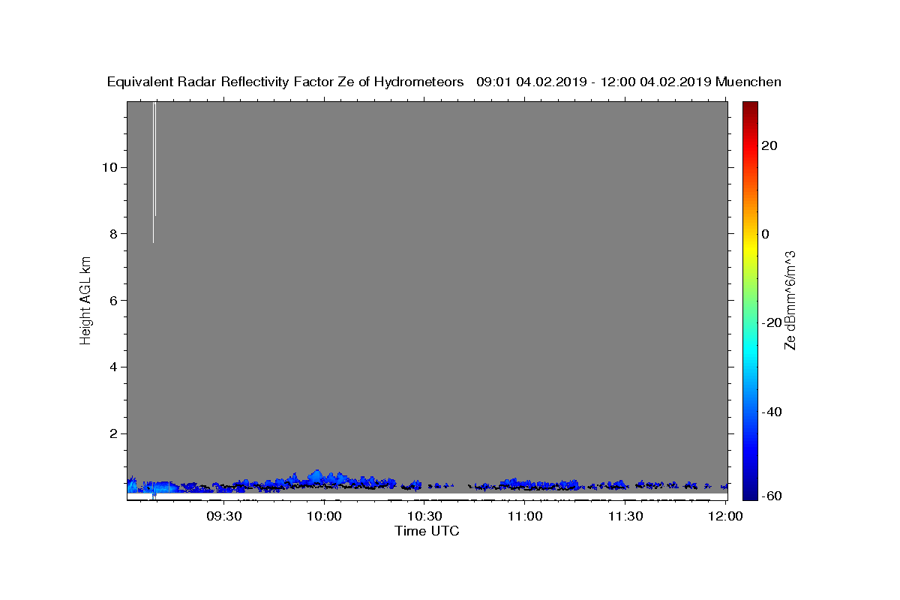Click the colorbar value '-60'
Screen dimensions: 900x600
point(772,496)
